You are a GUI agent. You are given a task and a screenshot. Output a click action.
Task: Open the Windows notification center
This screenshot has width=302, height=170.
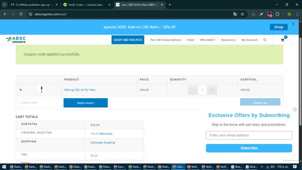pyautogui.click(x=294, y=167)
